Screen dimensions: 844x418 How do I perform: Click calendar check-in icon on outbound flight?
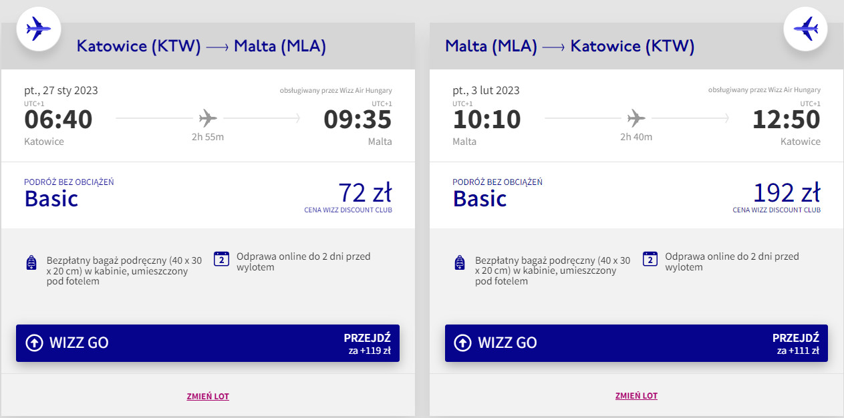(222, 259)
